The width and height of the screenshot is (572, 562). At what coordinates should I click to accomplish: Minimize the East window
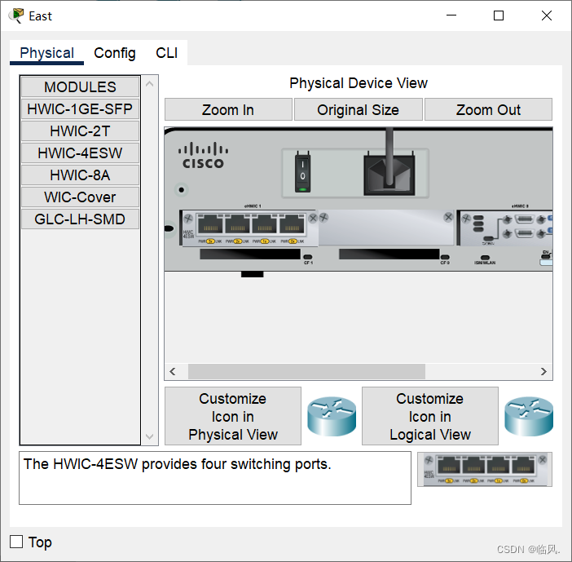tap(451, 15)
